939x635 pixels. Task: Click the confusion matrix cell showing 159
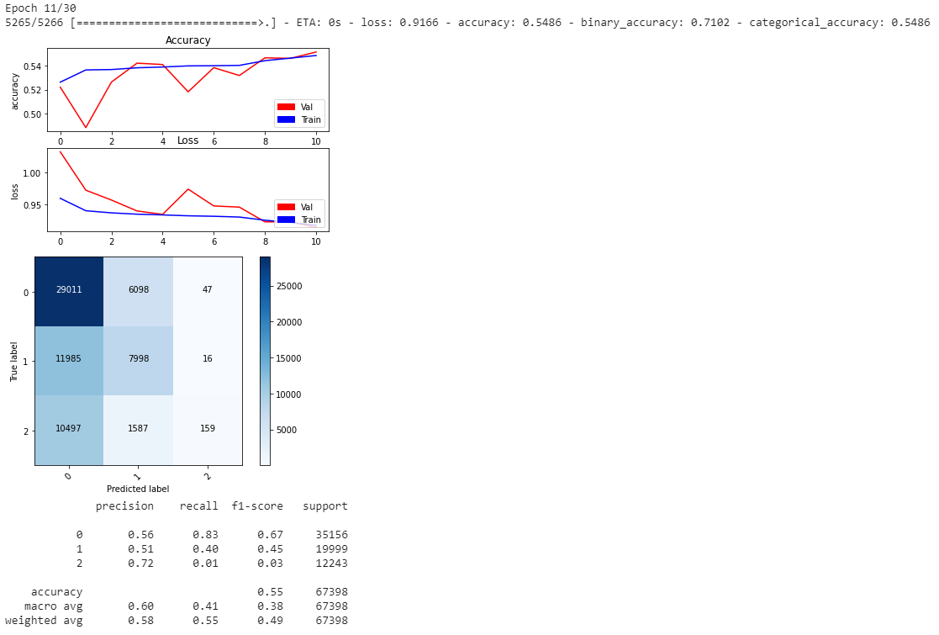coord(208,430)
